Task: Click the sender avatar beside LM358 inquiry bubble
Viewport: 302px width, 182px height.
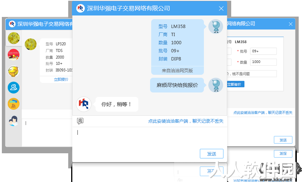Action: [215, 27]
